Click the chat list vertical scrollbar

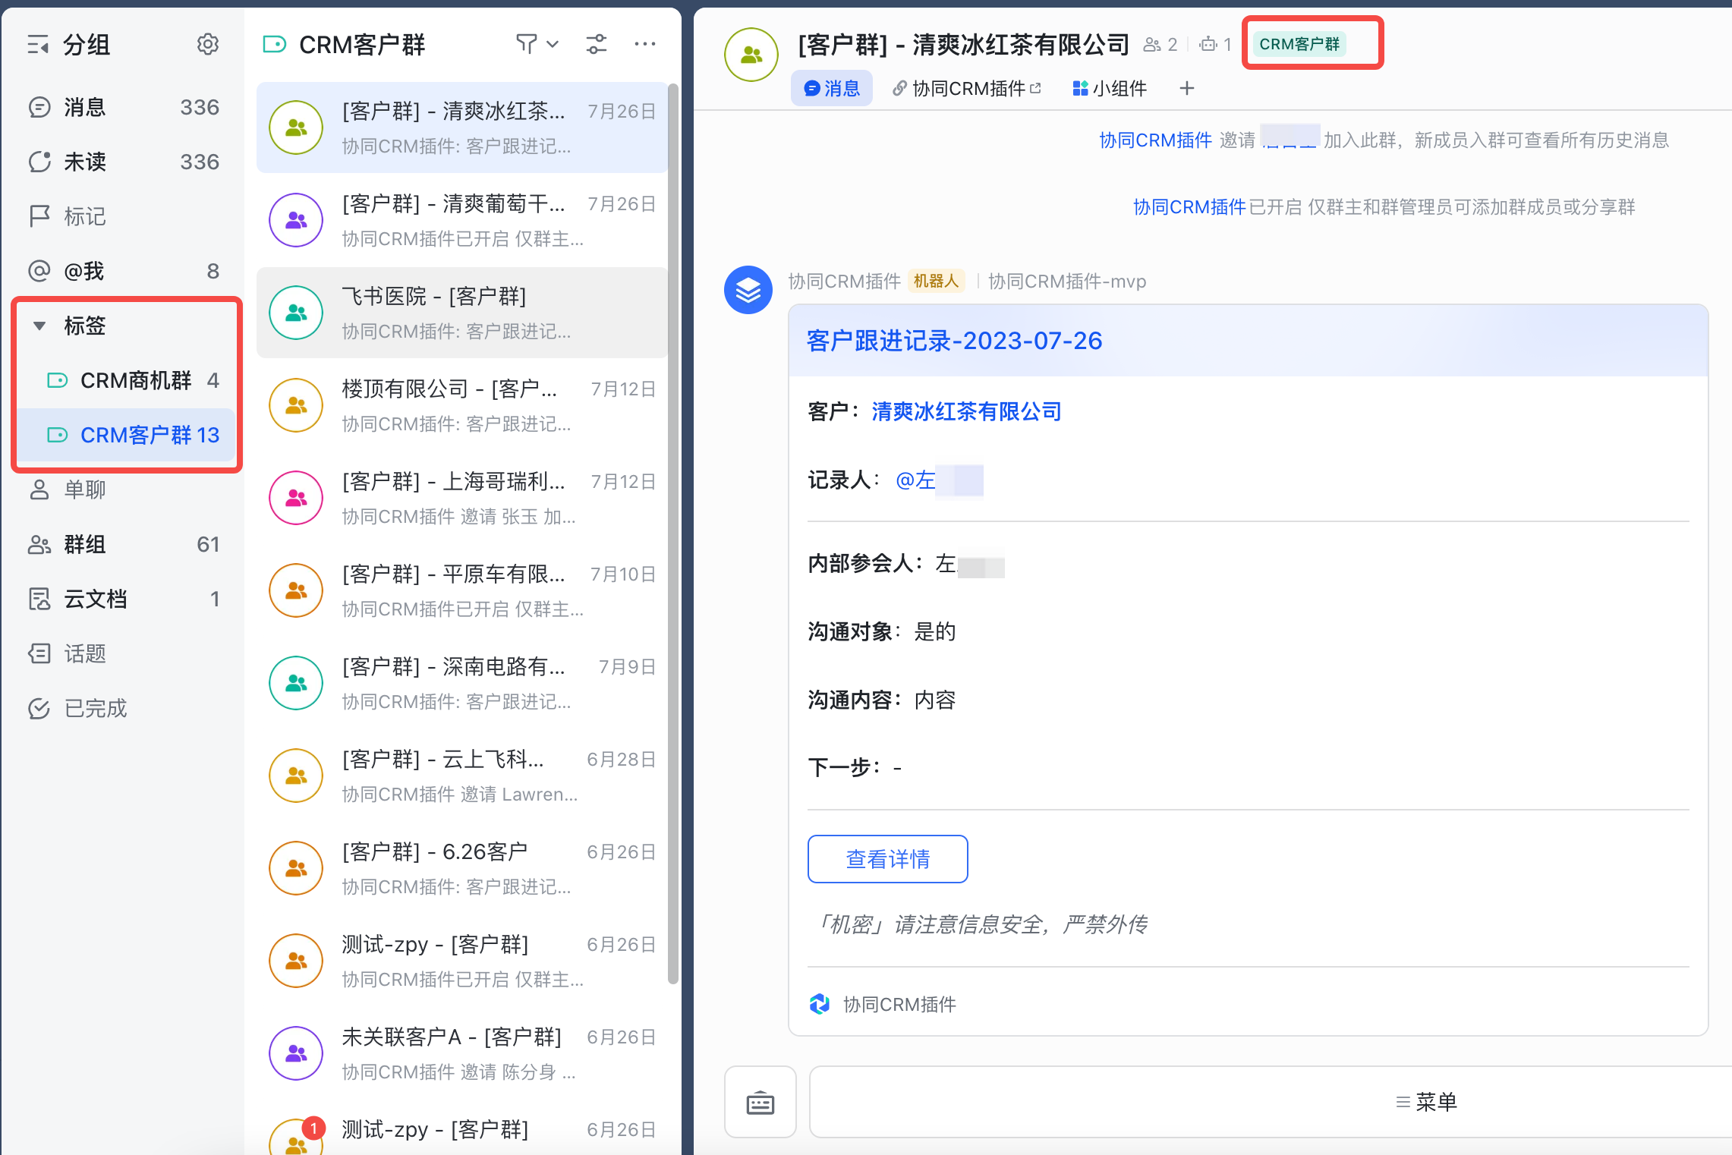[672, 531]
